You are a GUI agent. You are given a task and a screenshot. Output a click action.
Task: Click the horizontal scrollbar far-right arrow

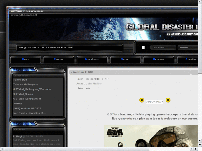pyautogui.click(x=196, y=149)
